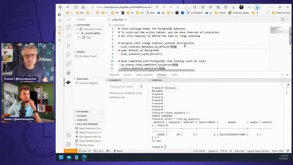Expand the Files node

pos(80,38)
